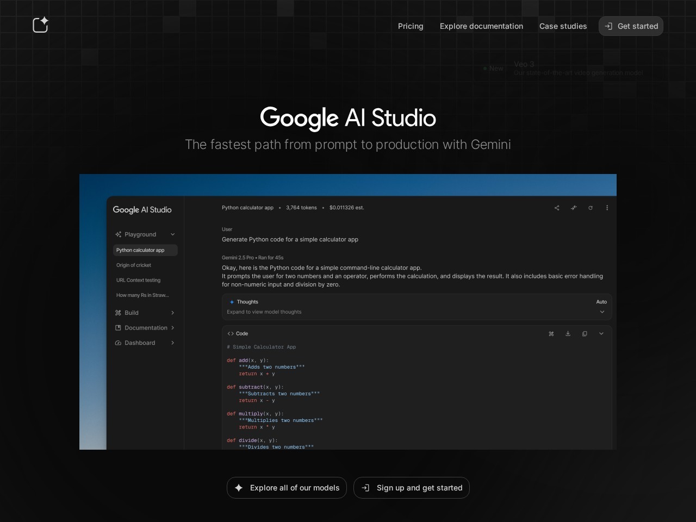Screen dimensions: 696x522
Task: Click the compare icon in chat header
Action: point(574,208)
